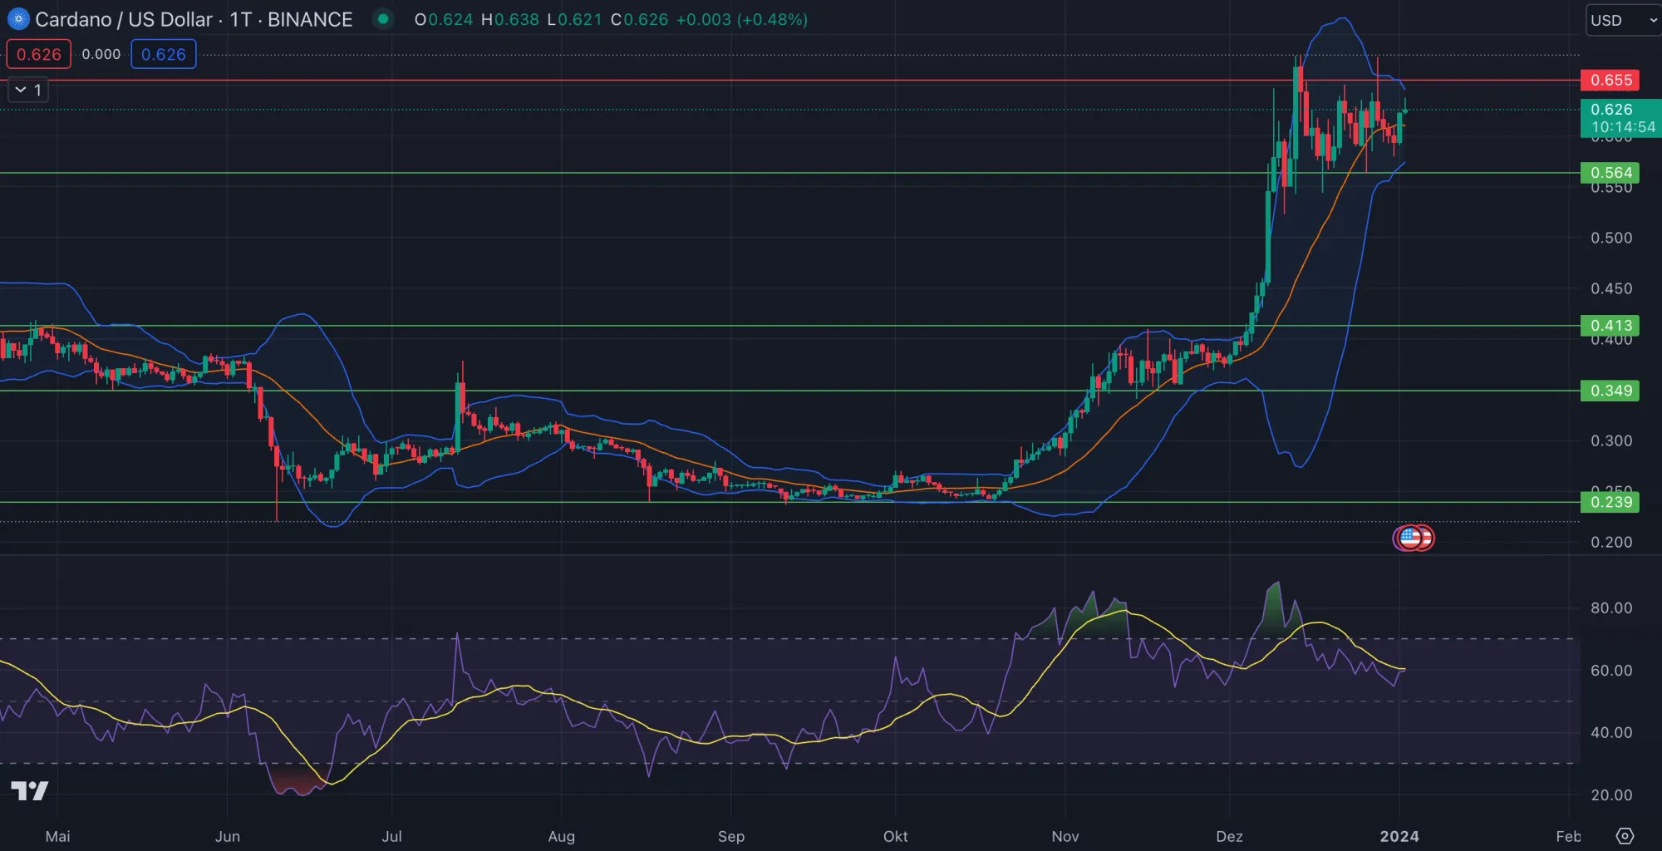This screenshot has width=1662, height=851.
Task: Click the Mai date axis label
Action: 57,837
